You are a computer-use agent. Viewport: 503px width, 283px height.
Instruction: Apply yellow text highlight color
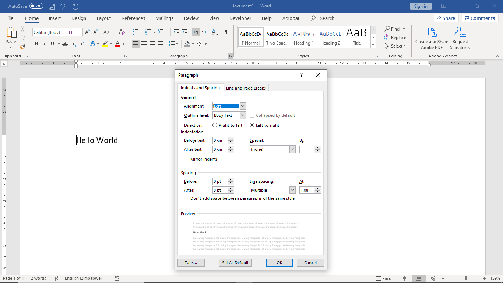[105, 44]
